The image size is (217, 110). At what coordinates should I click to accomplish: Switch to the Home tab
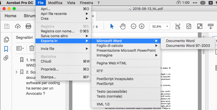click(x=10, y=16)
